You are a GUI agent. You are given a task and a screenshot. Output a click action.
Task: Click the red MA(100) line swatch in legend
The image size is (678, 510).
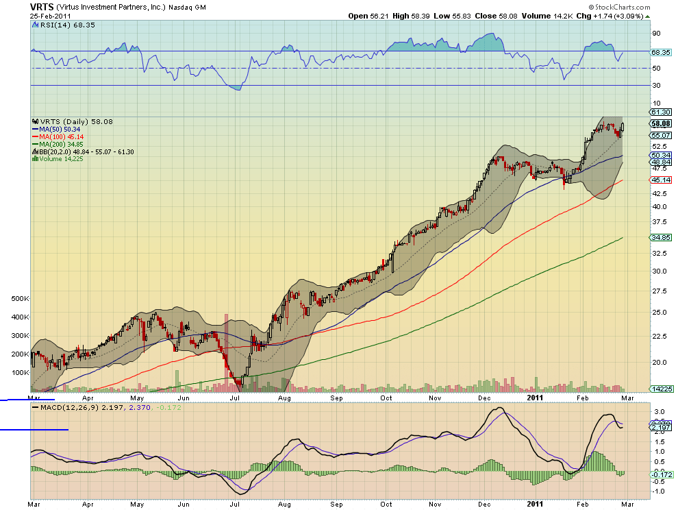pos(36,137)
